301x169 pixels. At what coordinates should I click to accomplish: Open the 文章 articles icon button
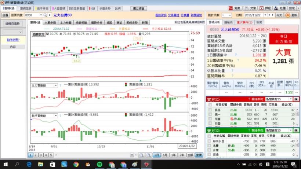pyautogui.click(x=250, y=8)
